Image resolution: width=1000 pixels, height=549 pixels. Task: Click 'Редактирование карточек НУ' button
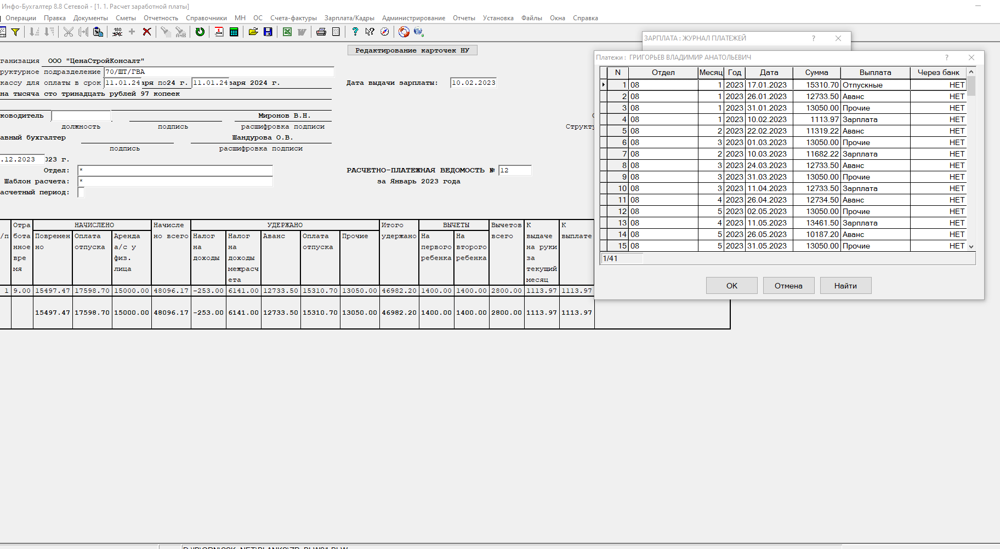tap(412, 50)
